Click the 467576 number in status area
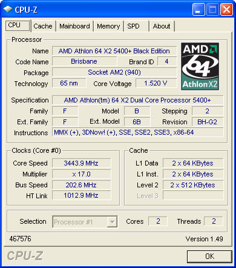 pos(20,239)
